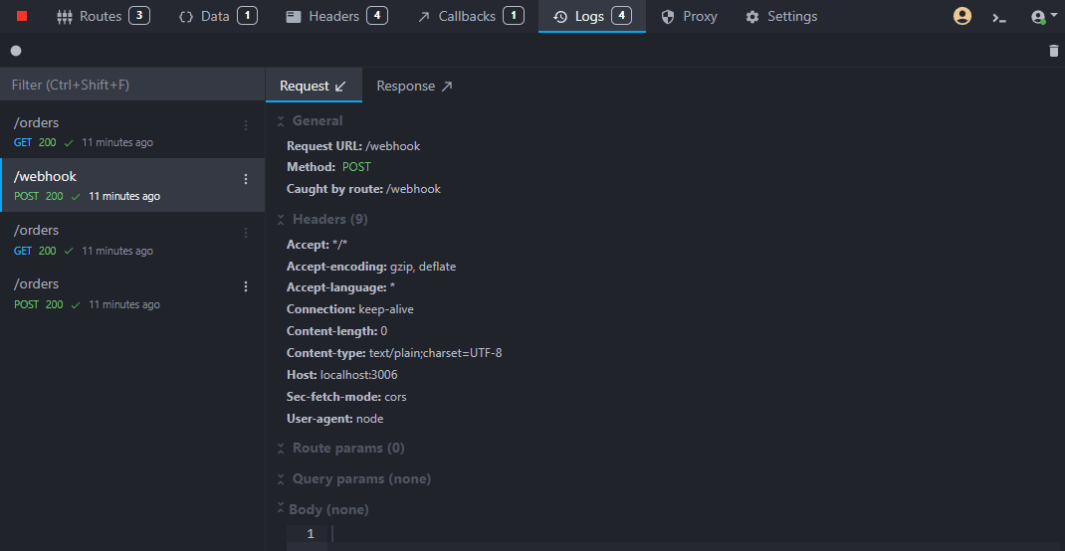
Task: Open the Settings tab
Action: [x=781, y=16]
